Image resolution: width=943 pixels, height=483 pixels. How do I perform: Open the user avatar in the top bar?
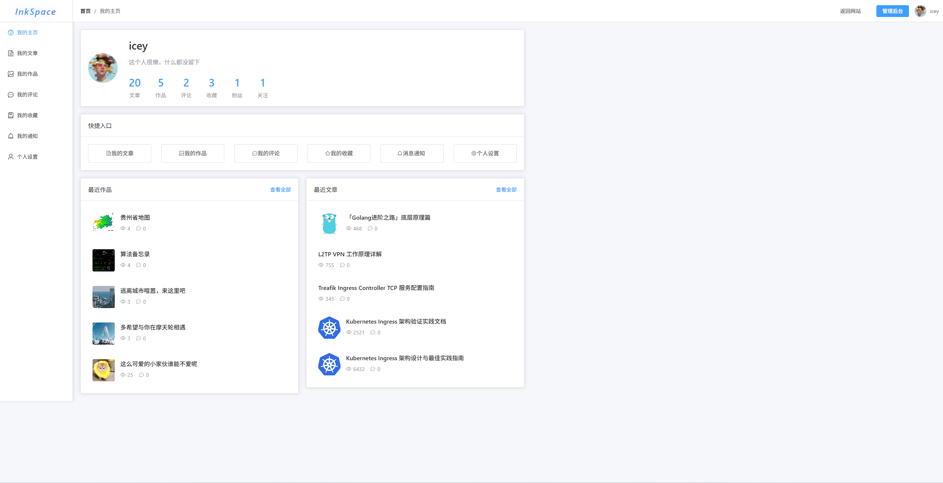pos(920,11)
